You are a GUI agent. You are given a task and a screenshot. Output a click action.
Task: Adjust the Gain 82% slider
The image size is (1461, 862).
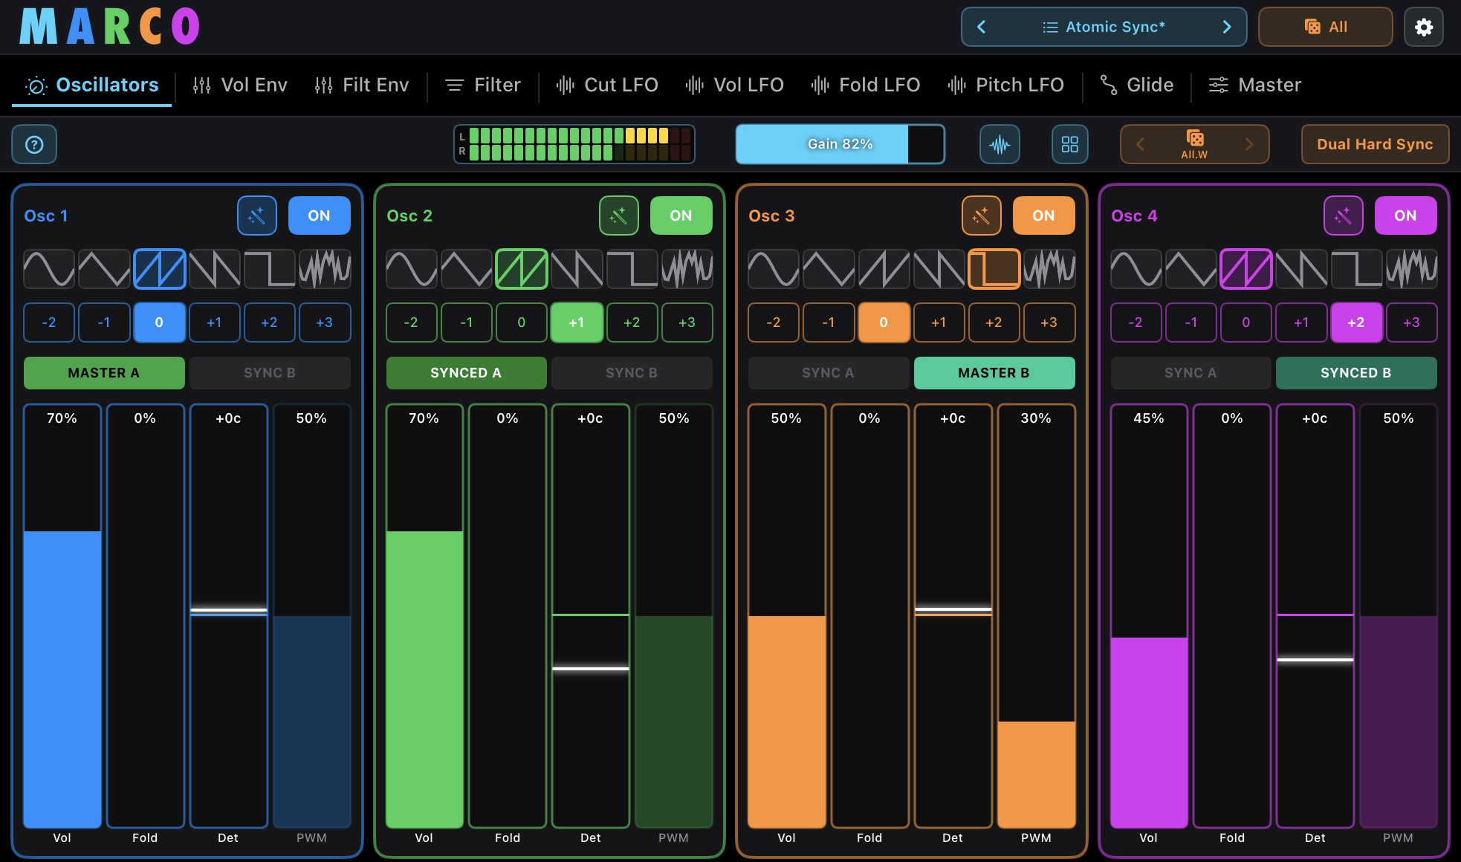click(840, 144)
